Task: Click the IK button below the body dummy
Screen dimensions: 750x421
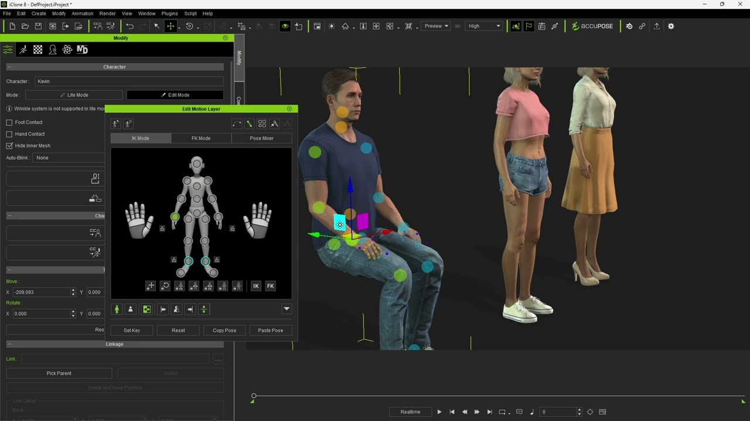Action: pos(255,286)
